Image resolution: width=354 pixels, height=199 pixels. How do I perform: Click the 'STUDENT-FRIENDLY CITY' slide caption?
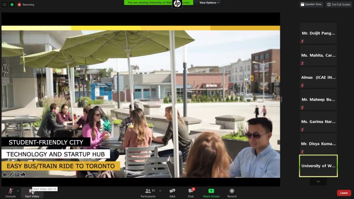(x=46, y=142)
